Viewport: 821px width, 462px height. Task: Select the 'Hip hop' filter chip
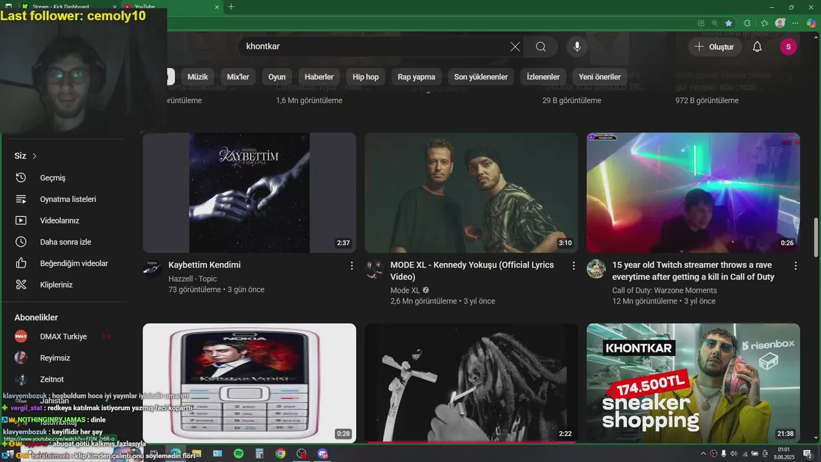[x=366, y=77]
